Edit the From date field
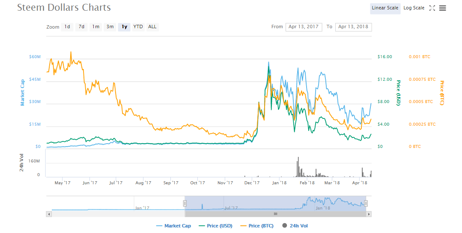The width and height of the screenshot is (462, 233). (304, 27)
